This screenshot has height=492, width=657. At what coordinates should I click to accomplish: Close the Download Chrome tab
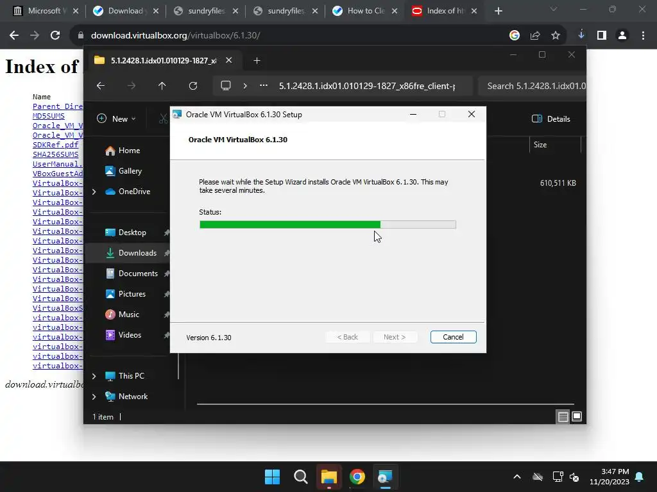point(156,11)
